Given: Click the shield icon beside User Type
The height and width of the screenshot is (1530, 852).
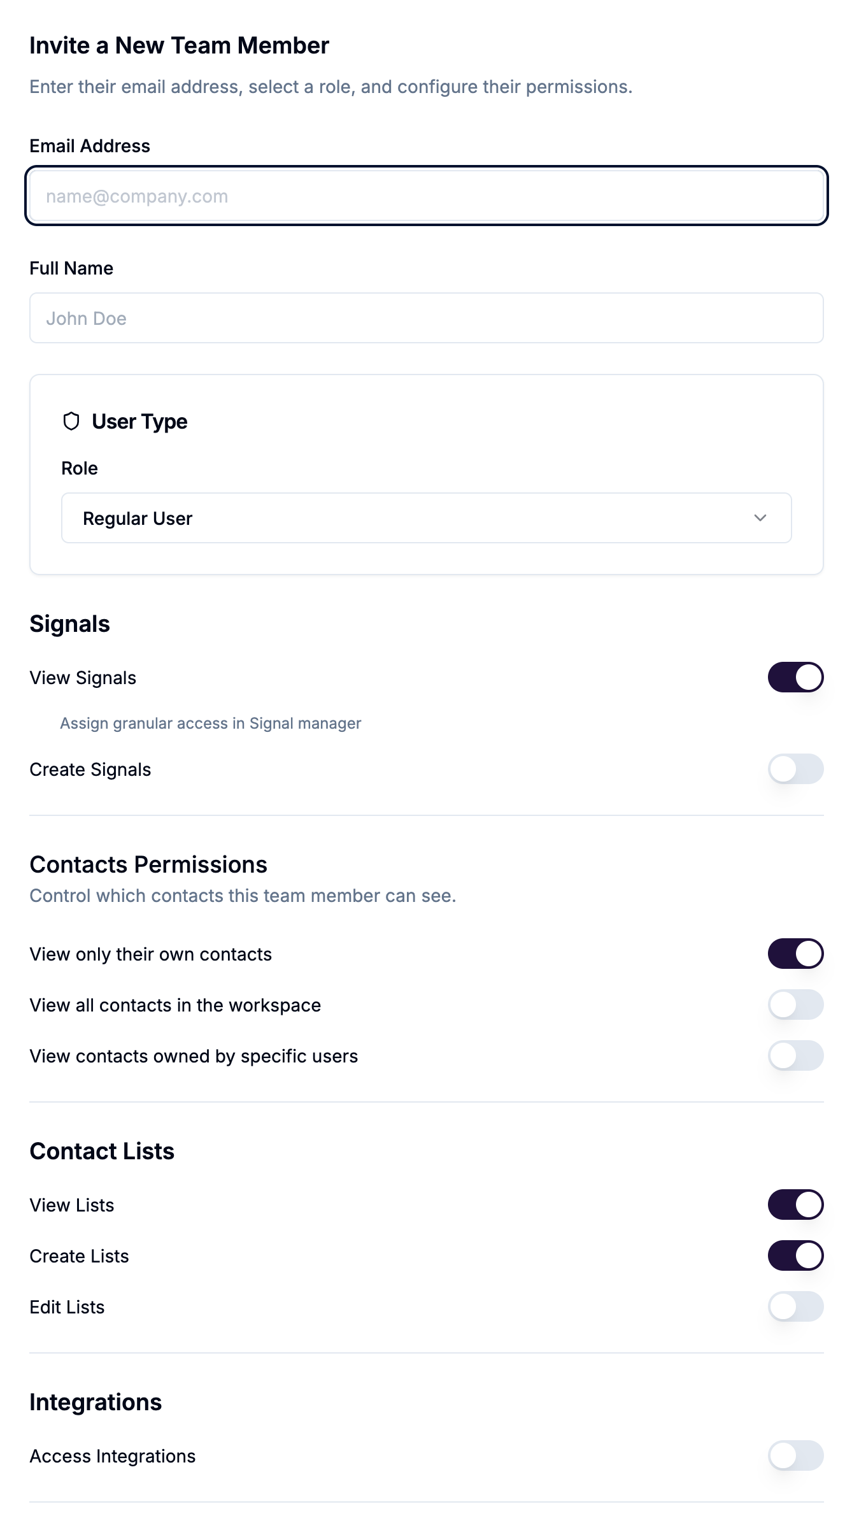Looking at the screenshot, I should tap(71, 421).
